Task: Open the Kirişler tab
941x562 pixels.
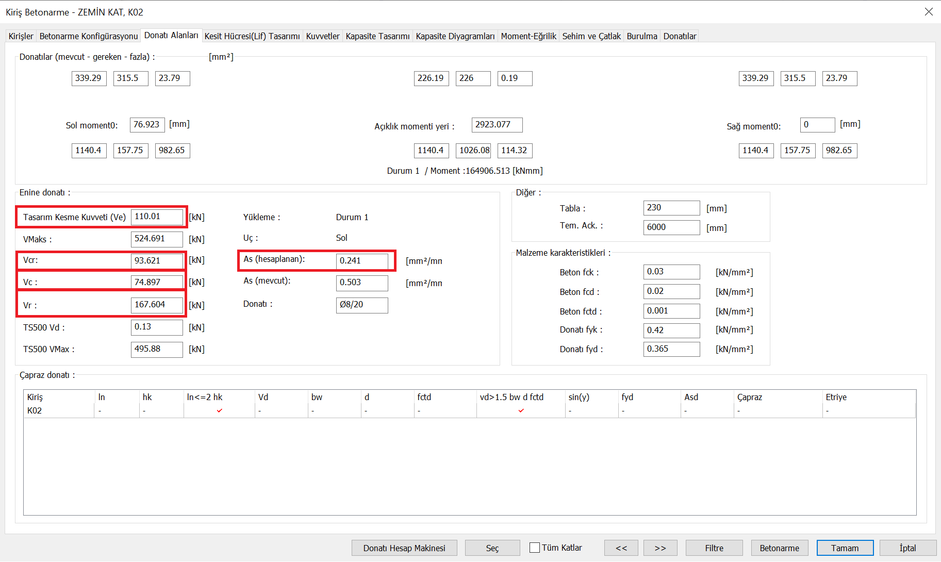Action: (x=21, y=36)
